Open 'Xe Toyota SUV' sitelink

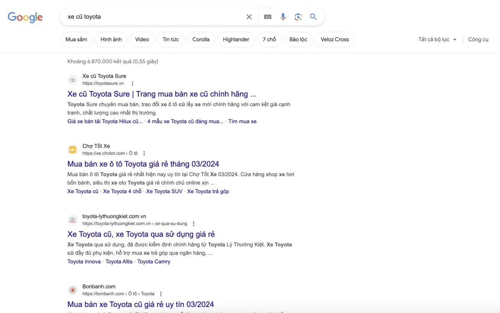point(164,192)
